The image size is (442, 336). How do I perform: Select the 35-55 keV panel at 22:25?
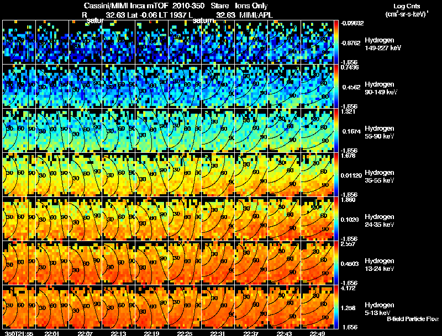click(185, 175)
